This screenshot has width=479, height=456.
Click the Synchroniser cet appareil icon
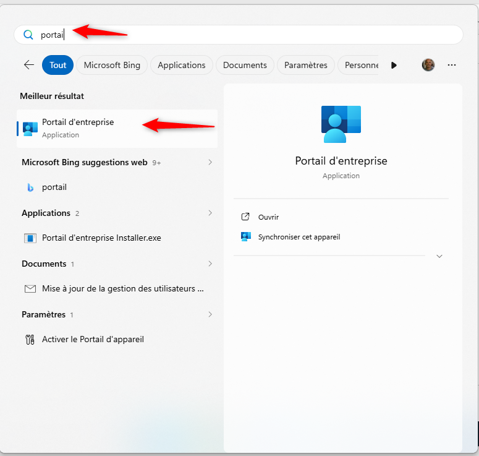click(x=245, y=237)
